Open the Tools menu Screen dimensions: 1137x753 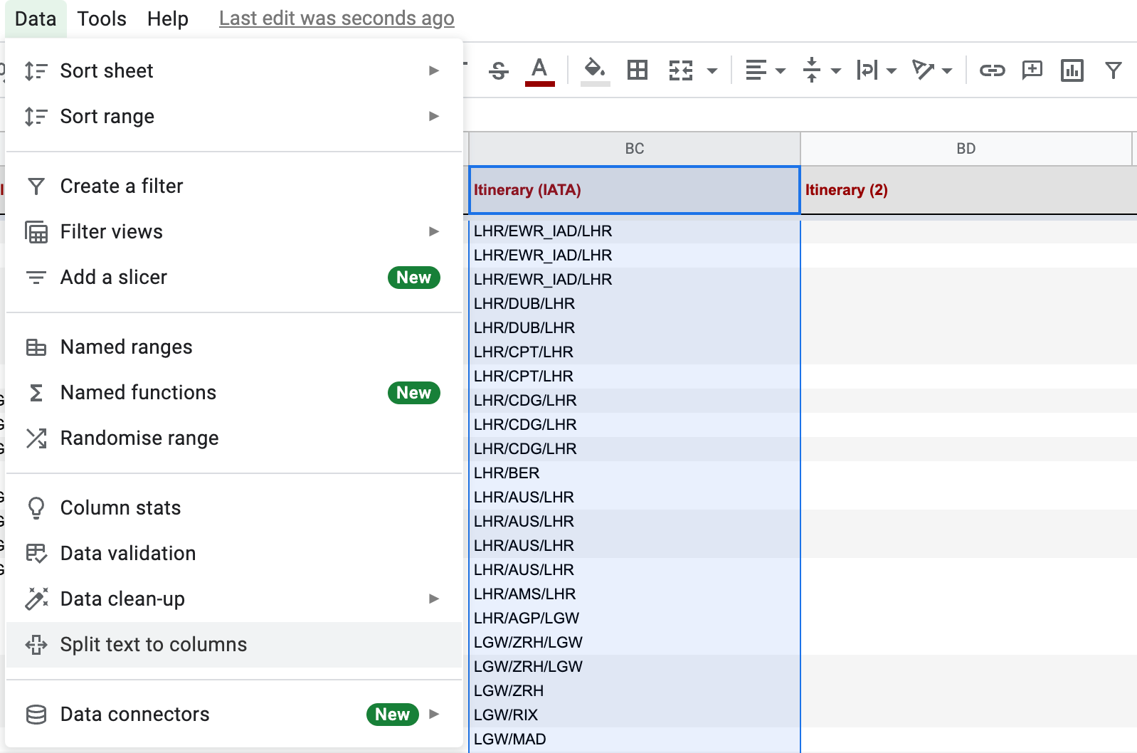[102, 19]
